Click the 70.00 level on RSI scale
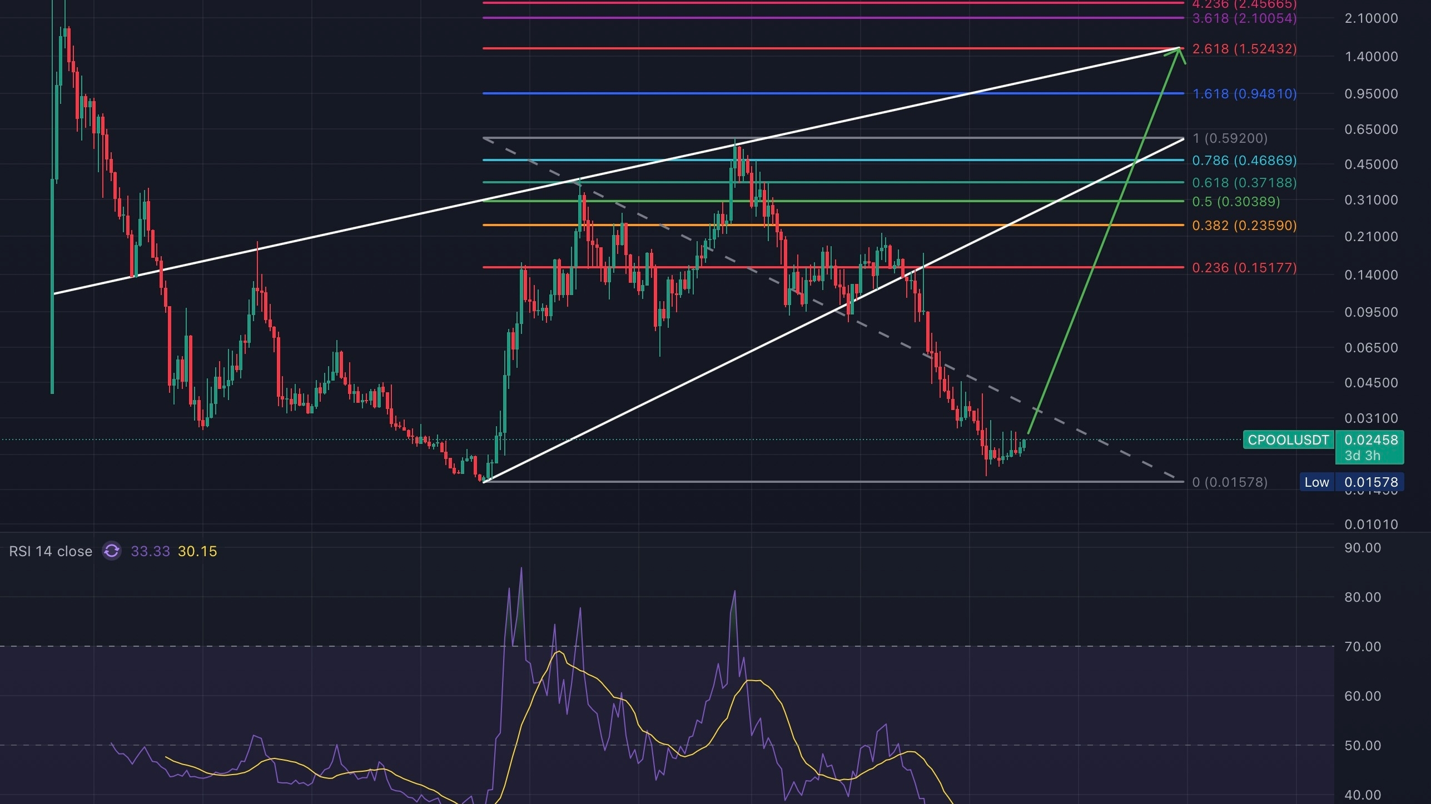1431x804 pixels. [x=1362, y=647]
